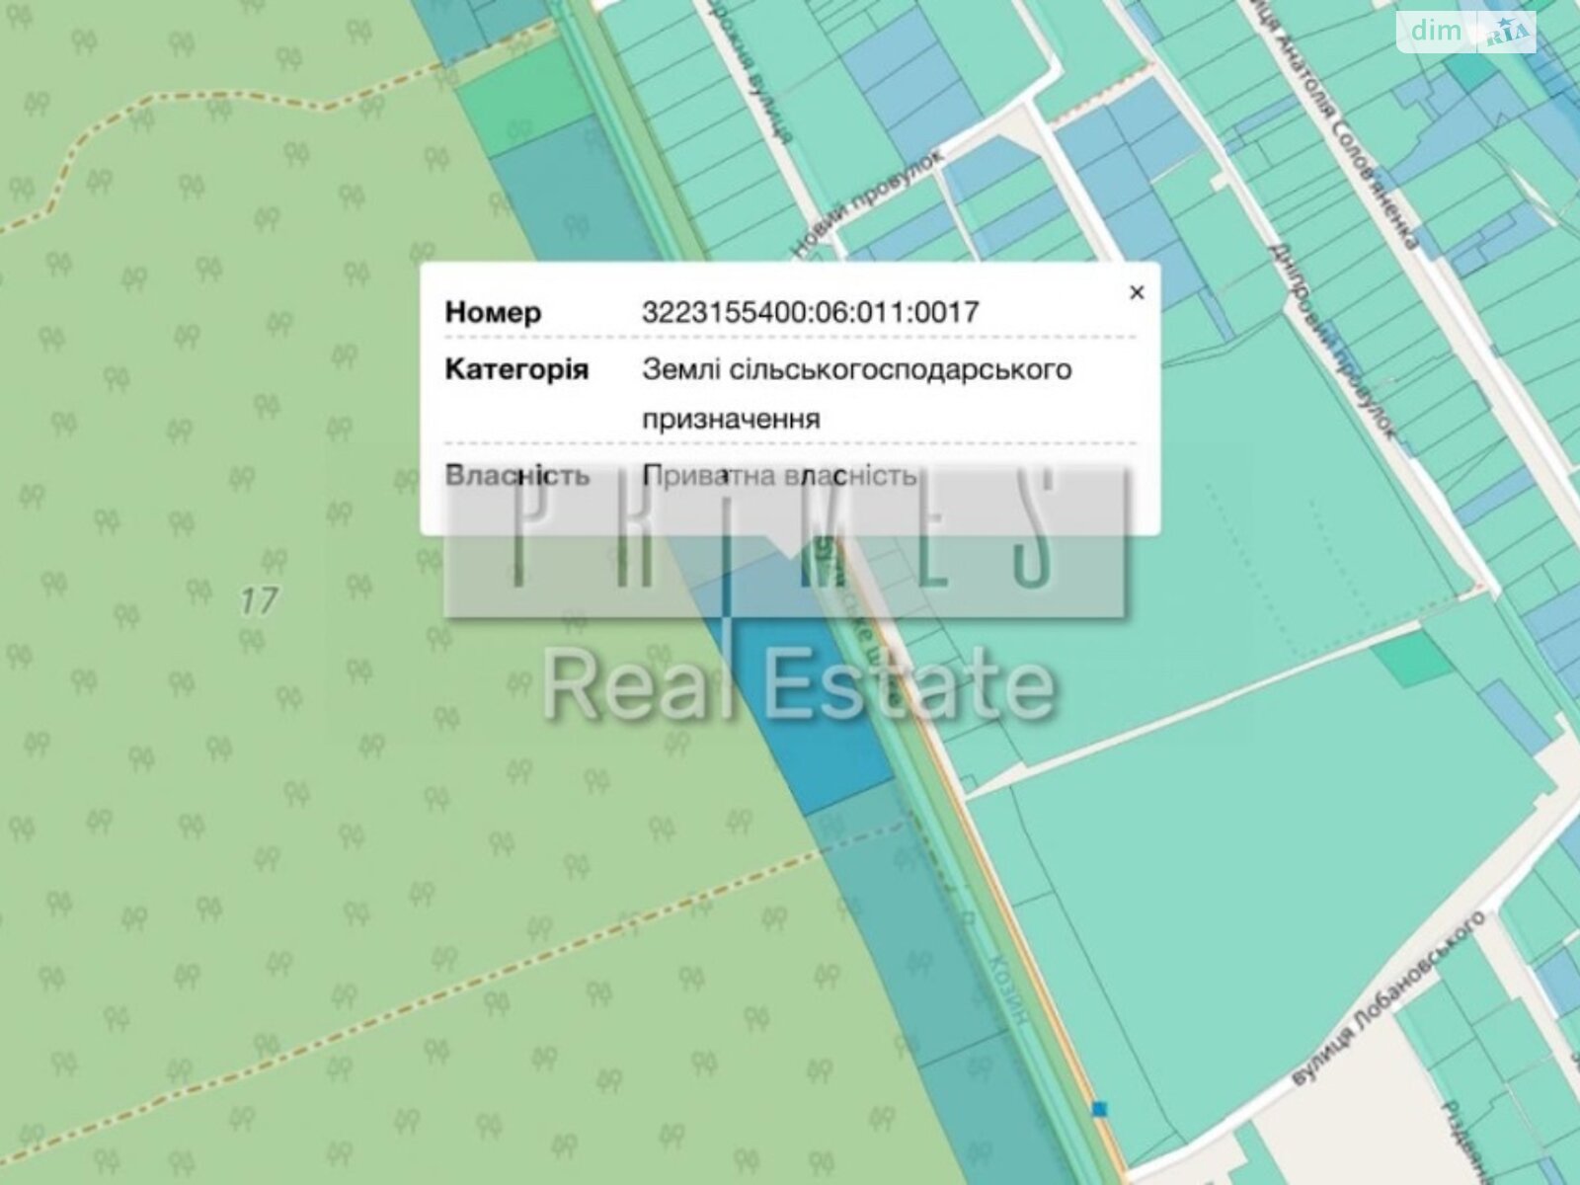Click the 'Козин' label along the road

(x=1008, y=991)
